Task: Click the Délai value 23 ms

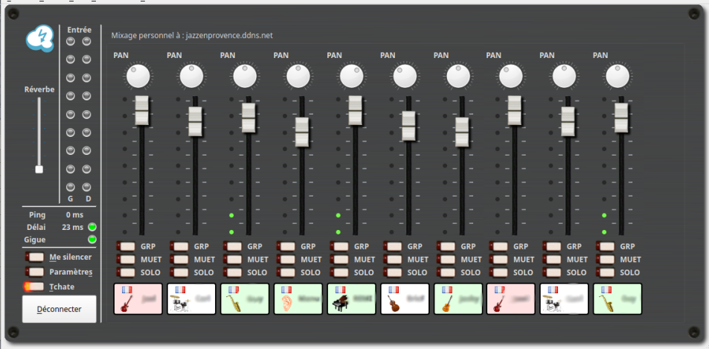Action: (72, 227)
